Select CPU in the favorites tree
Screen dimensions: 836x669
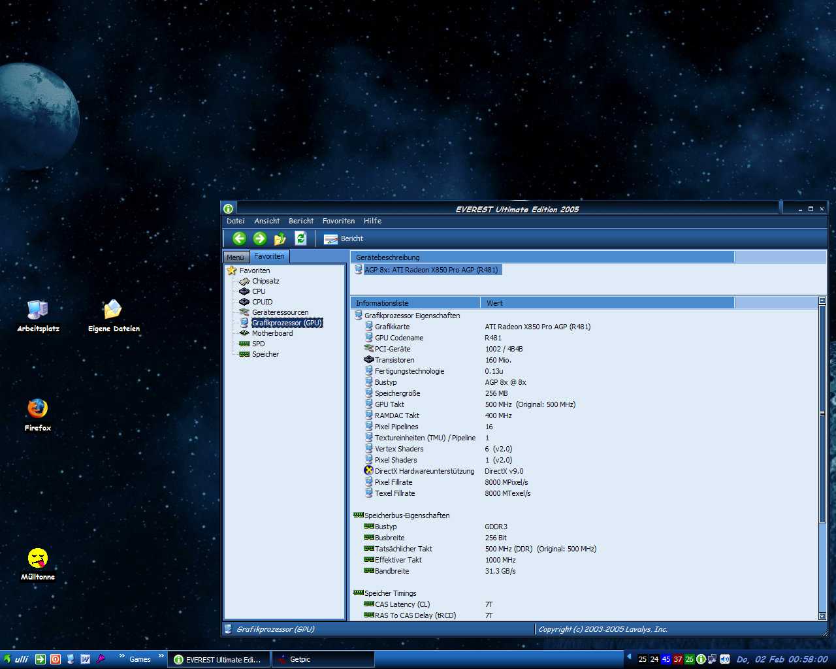tap(252, 291)
